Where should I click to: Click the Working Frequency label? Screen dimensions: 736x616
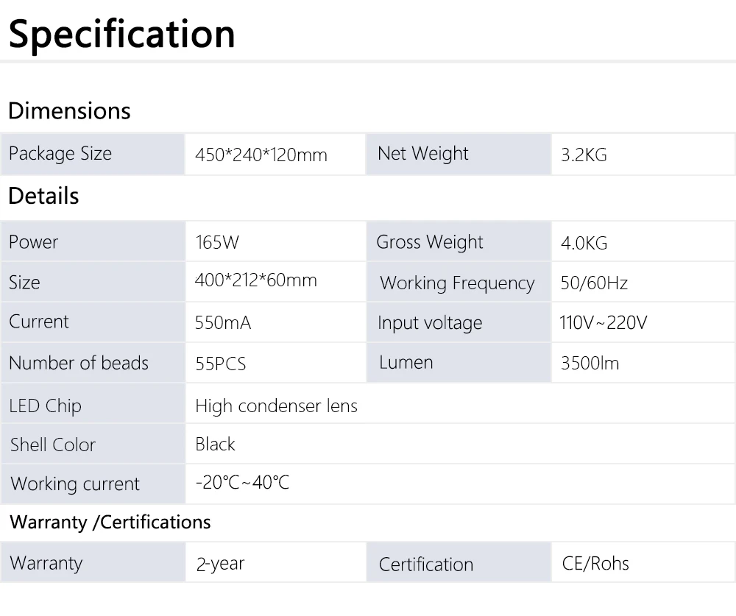tap(457, 283)
